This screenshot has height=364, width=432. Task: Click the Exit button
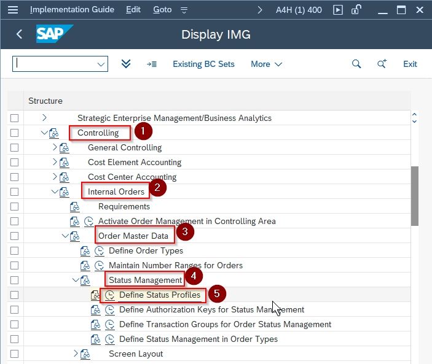(x=410, y=64)
